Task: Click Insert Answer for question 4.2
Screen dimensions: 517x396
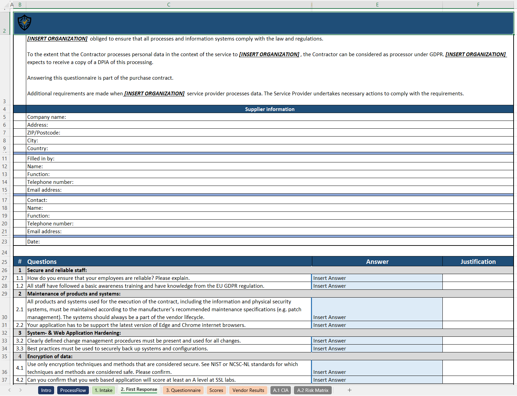Action: [x=377, y=380]
